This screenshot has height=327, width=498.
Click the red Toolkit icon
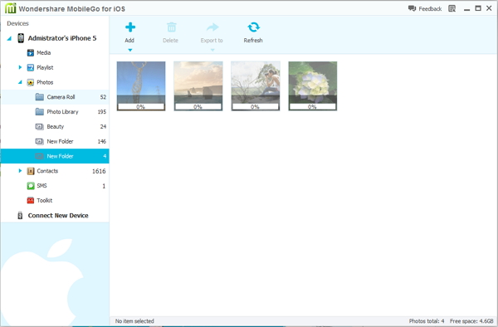(x=31, y=200)
